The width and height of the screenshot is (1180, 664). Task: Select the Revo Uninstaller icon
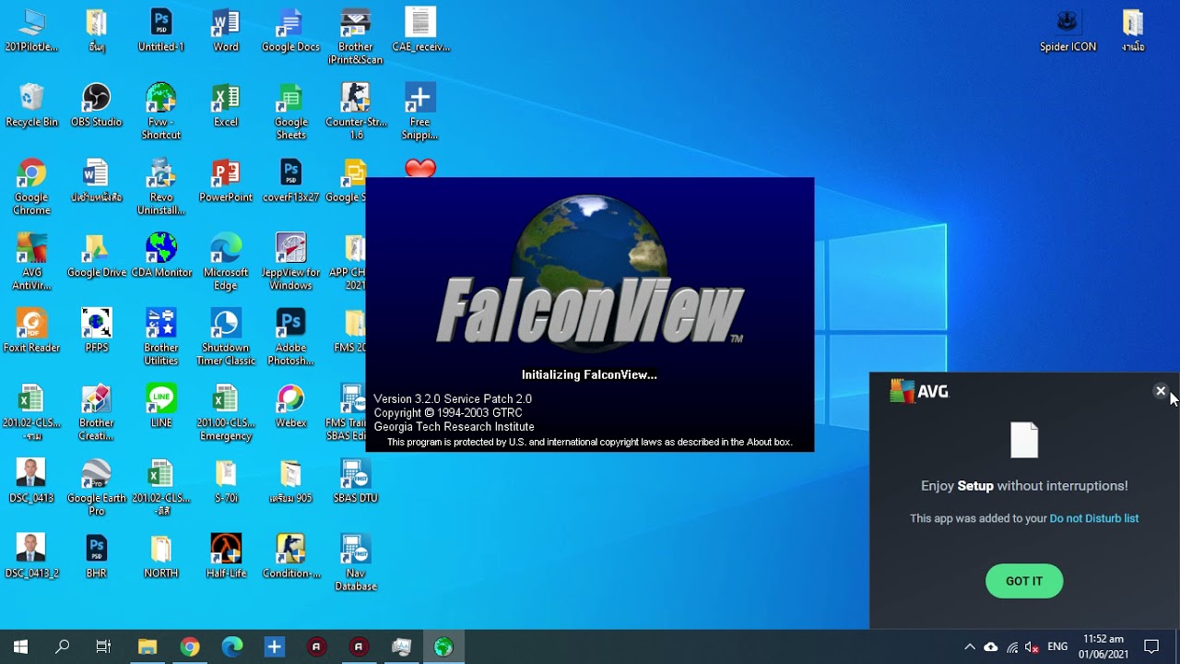pos(160,186)
